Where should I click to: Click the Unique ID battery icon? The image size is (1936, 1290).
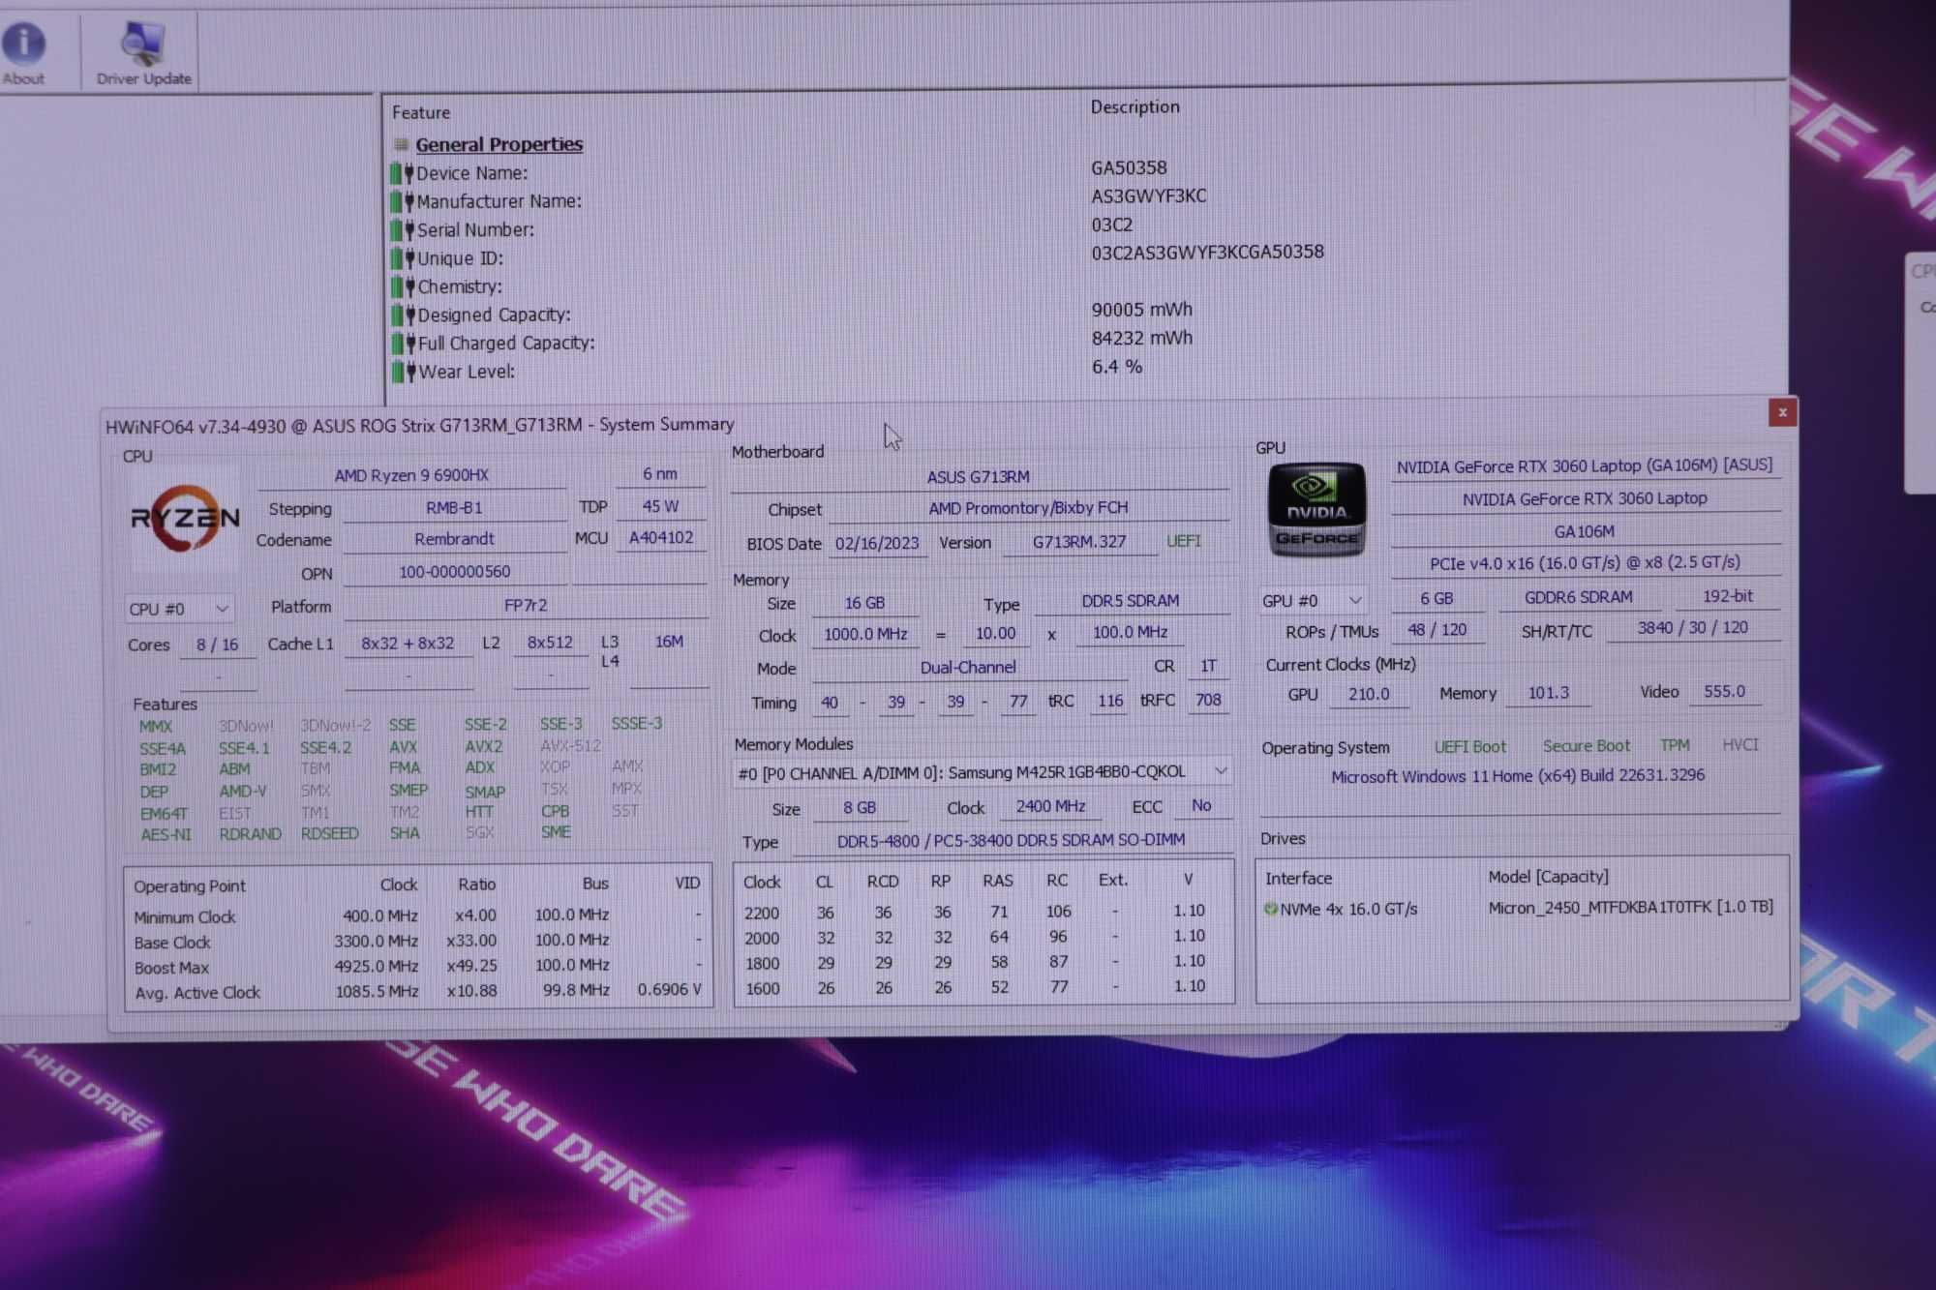click(403, 259)
